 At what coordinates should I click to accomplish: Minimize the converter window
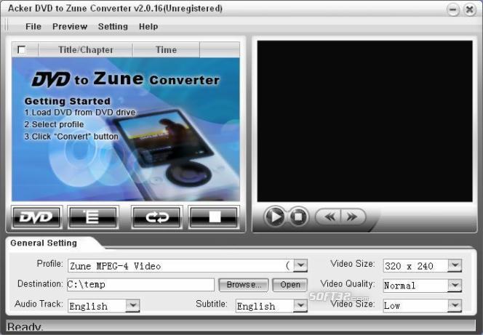(x=453, y=9)
